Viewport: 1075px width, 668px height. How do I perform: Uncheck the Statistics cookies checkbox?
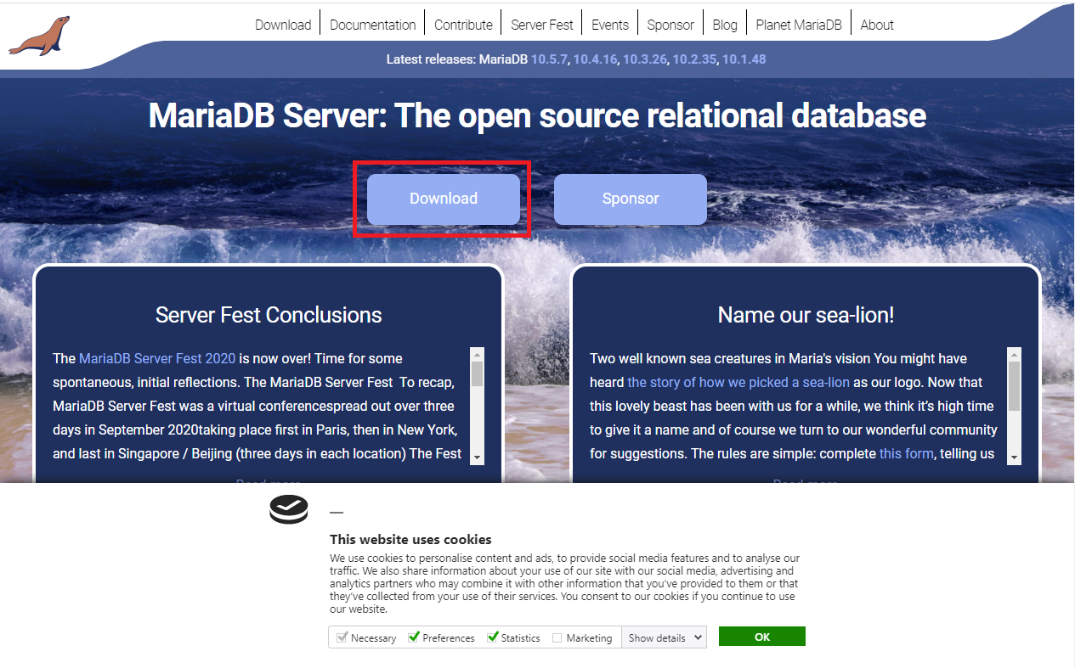click(x=492, y=637)
